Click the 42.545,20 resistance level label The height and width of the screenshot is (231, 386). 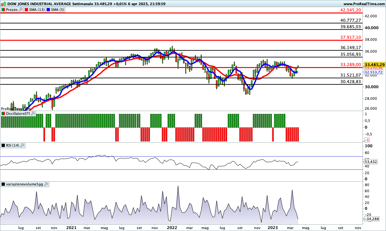click(x=351, y=10)
